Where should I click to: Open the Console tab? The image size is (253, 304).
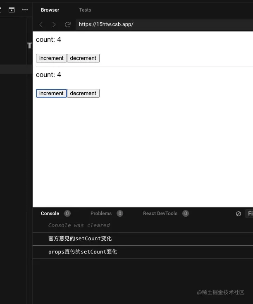pyautogui.click(x=50, y=213)
